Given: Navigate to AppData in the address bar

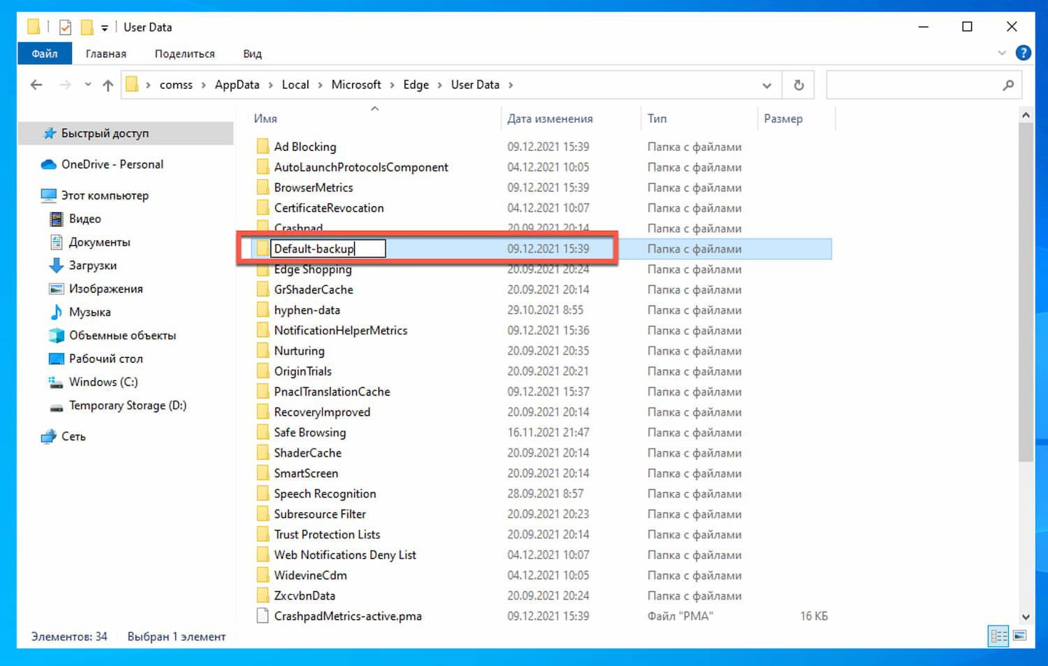Looking at the screenshot, I should coord(237,85).
